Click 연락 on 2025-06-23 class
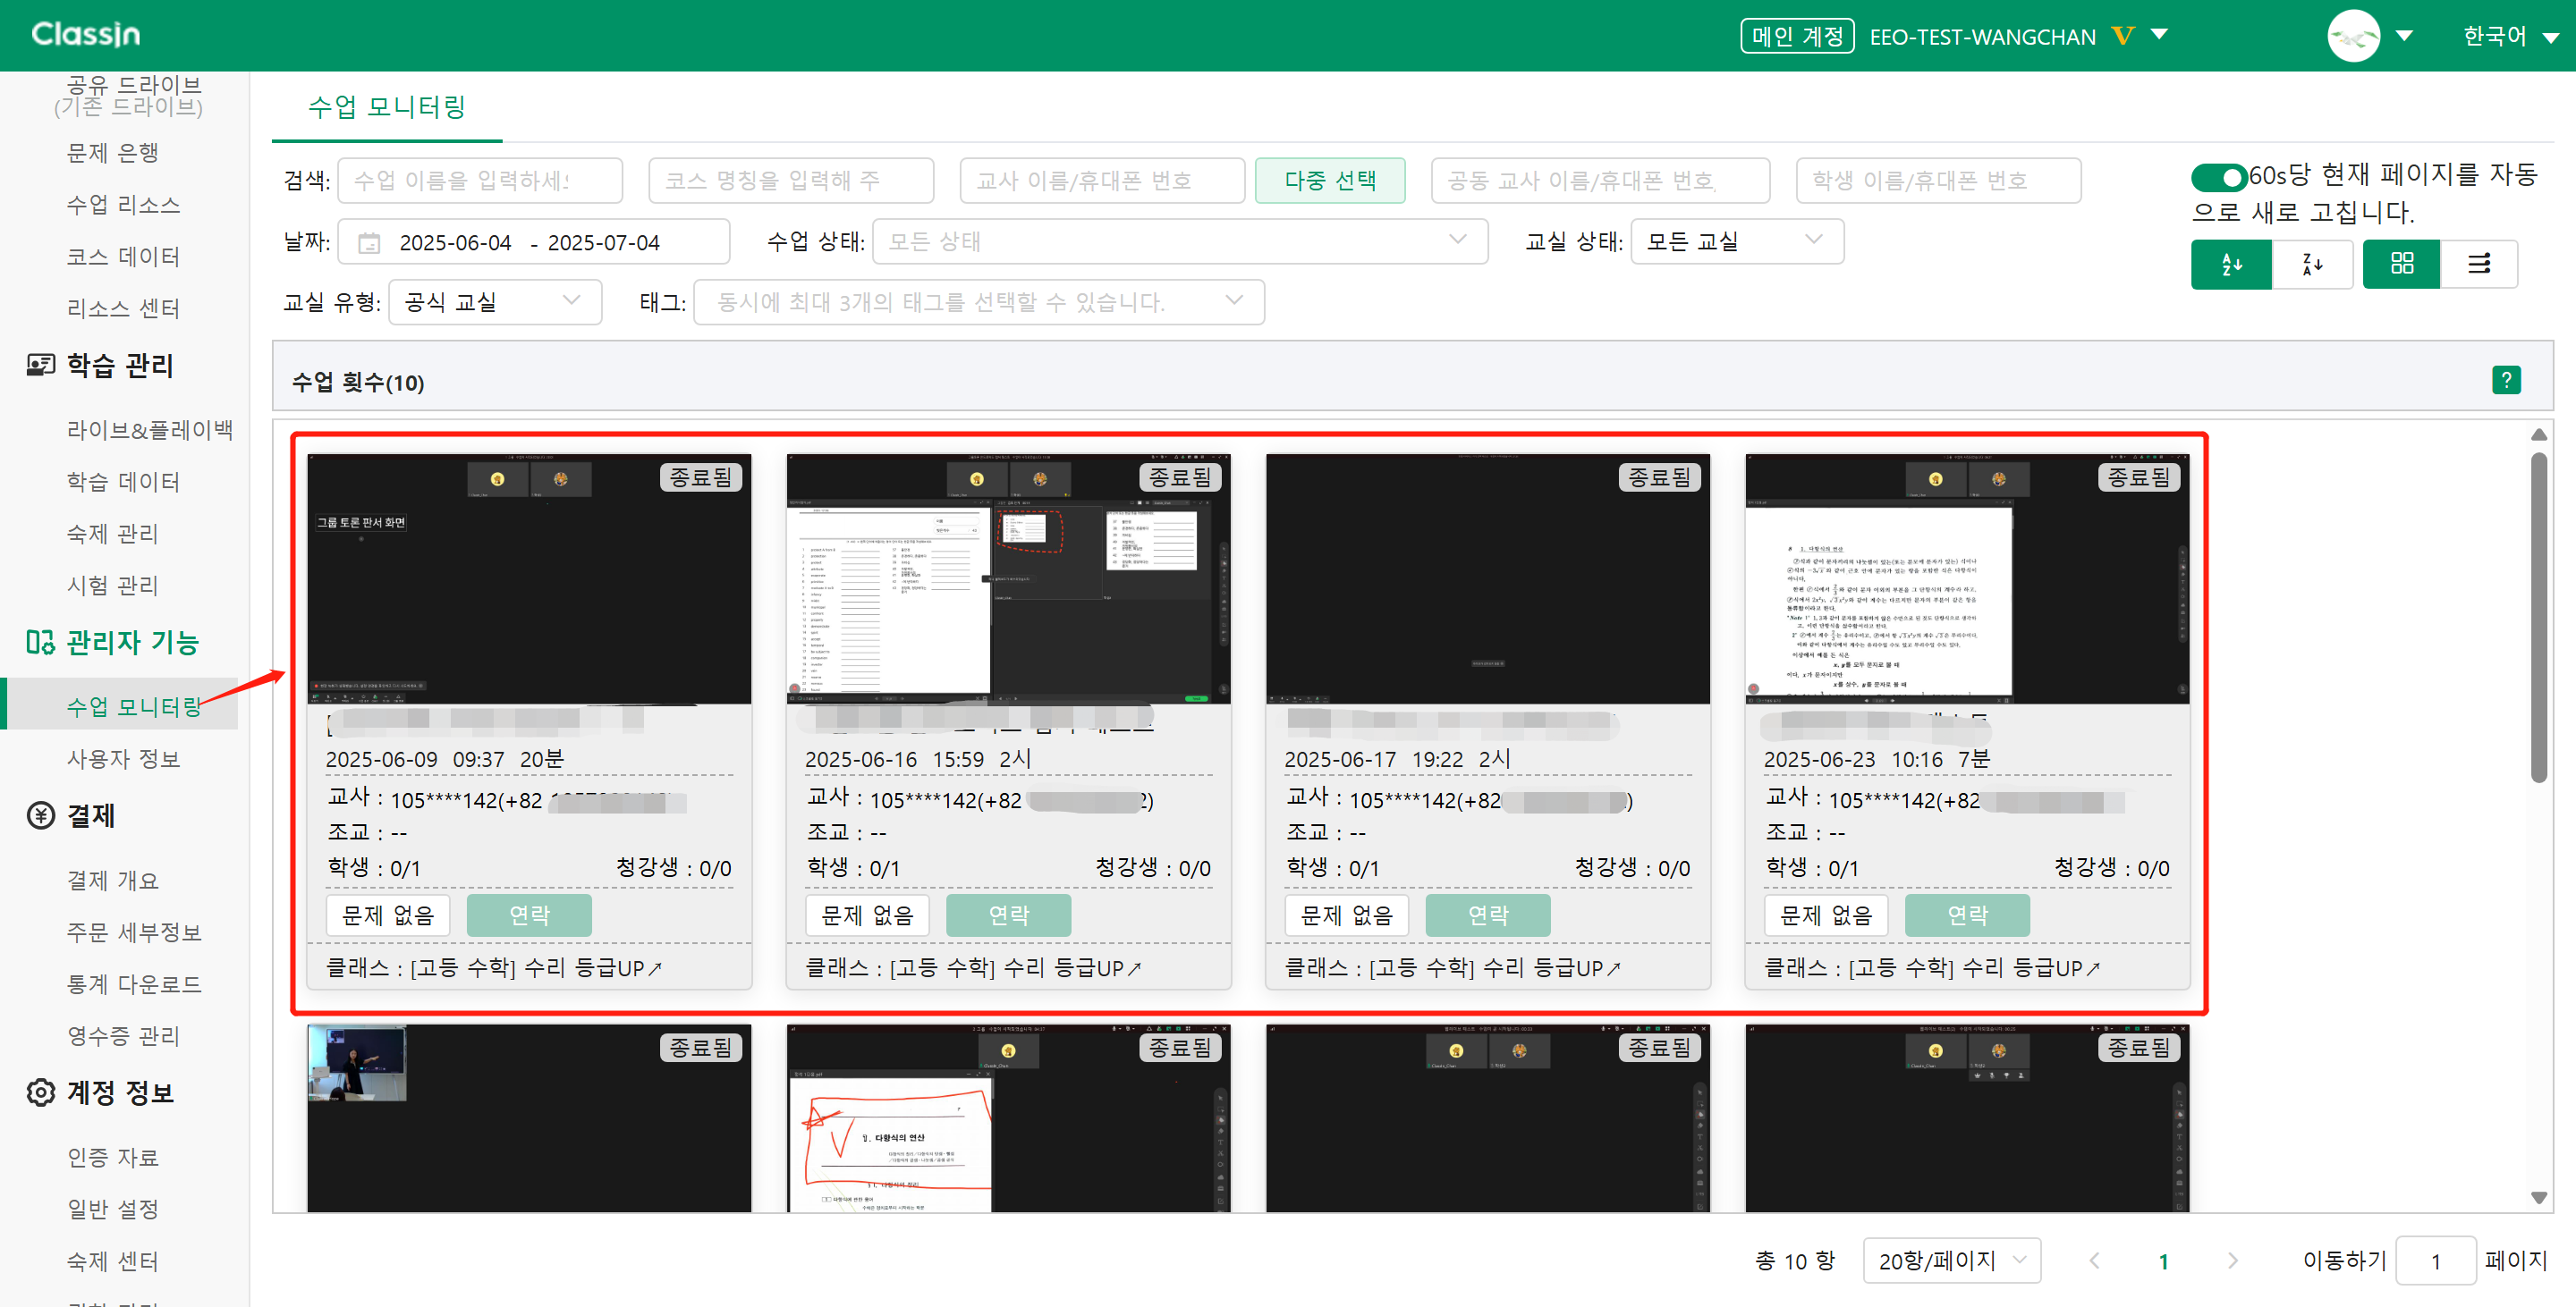 point(1967,915)
